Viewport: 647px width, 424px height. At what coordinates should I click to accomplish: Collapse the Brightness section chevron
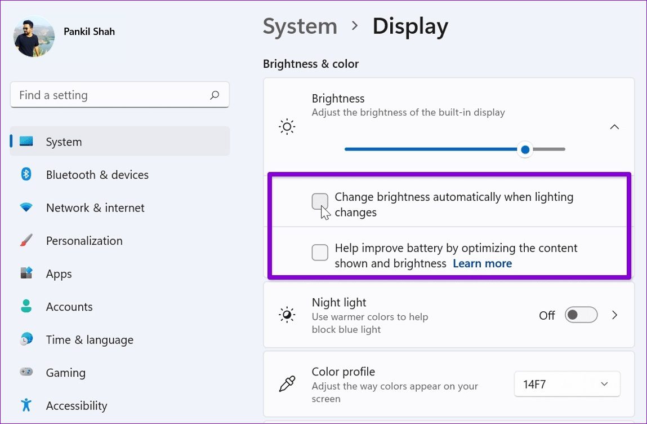click(614, 127)
